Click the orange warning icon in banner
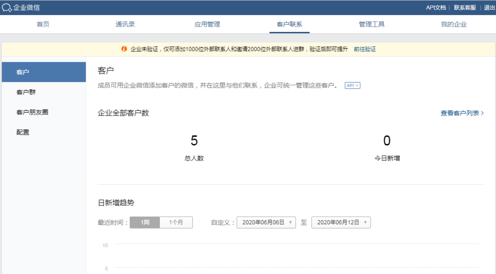 [124, 49]
